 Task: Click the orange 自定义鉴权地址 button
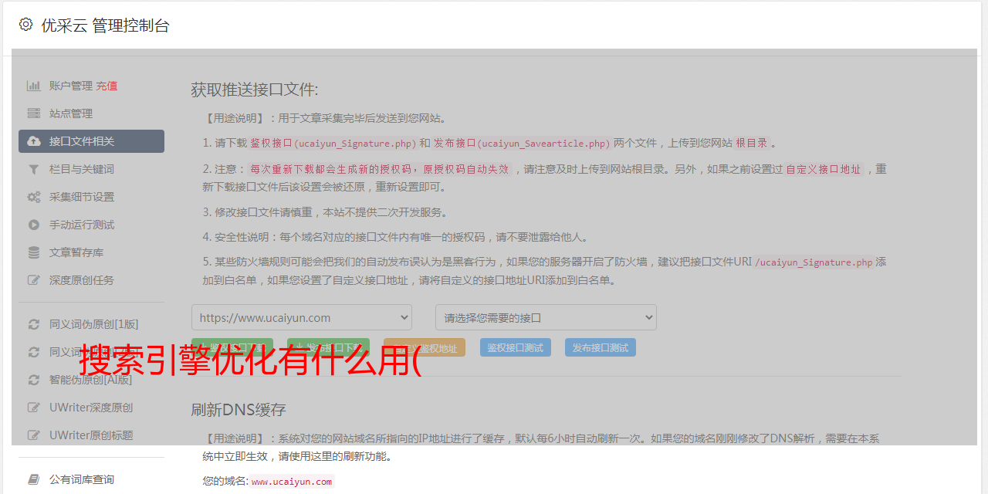424,348
